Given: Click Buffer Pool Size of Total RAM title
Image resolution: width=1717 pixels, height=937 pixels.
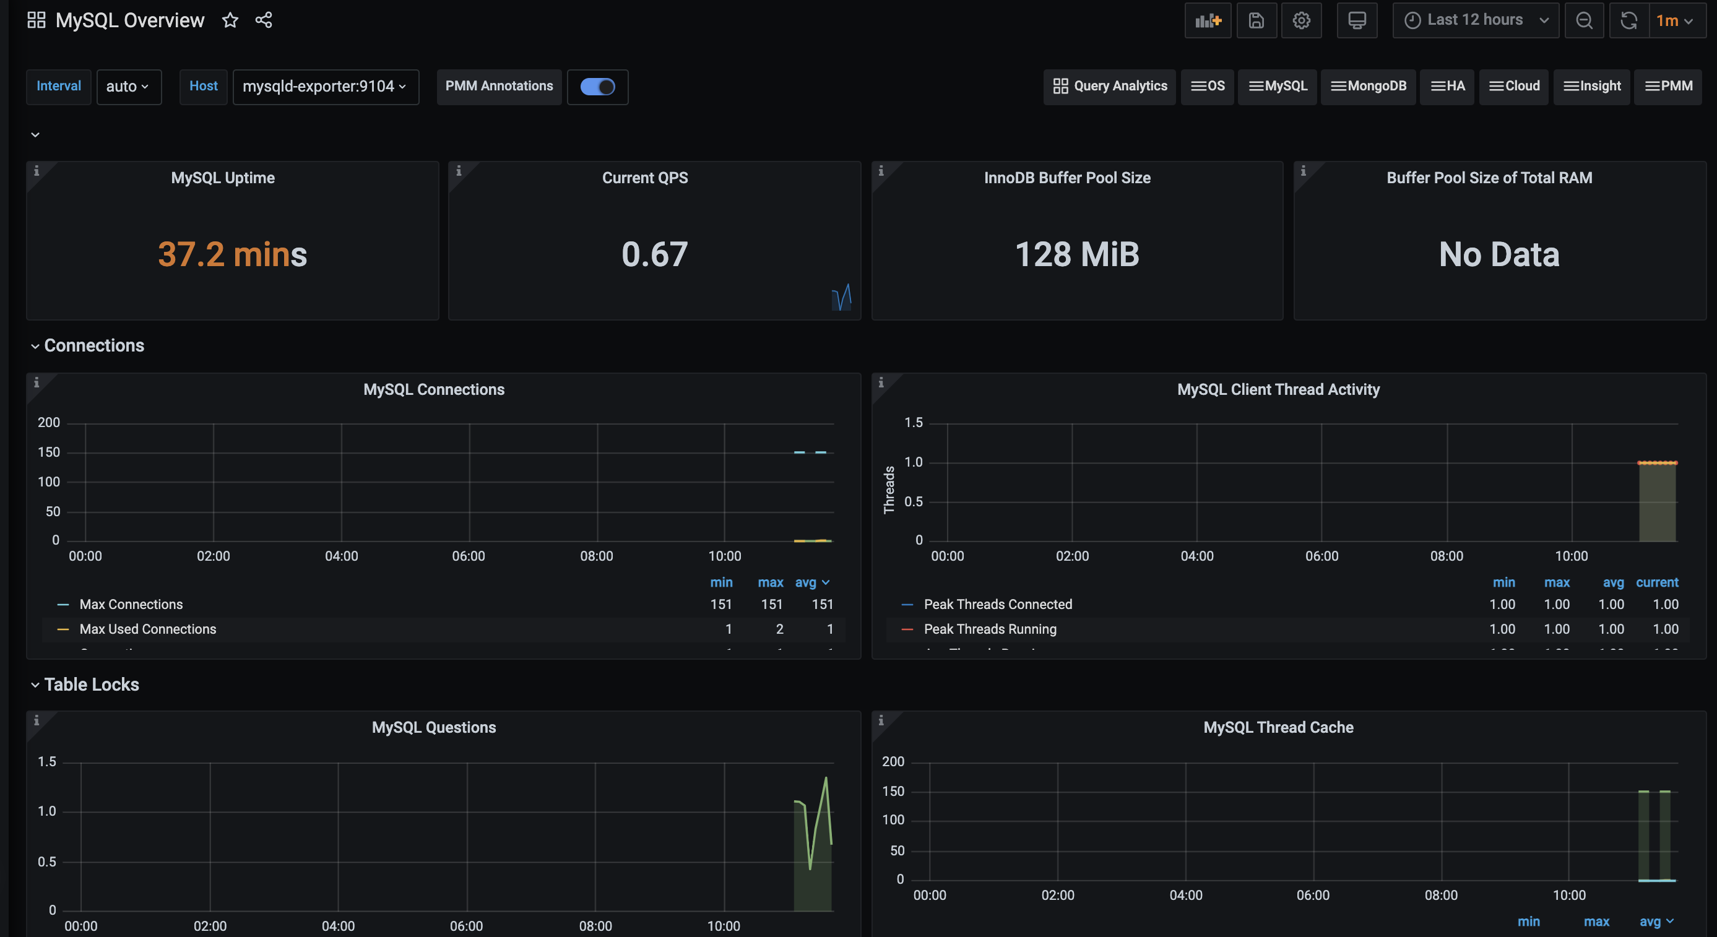Looking at the screenshot, I should pos(1489,178).
